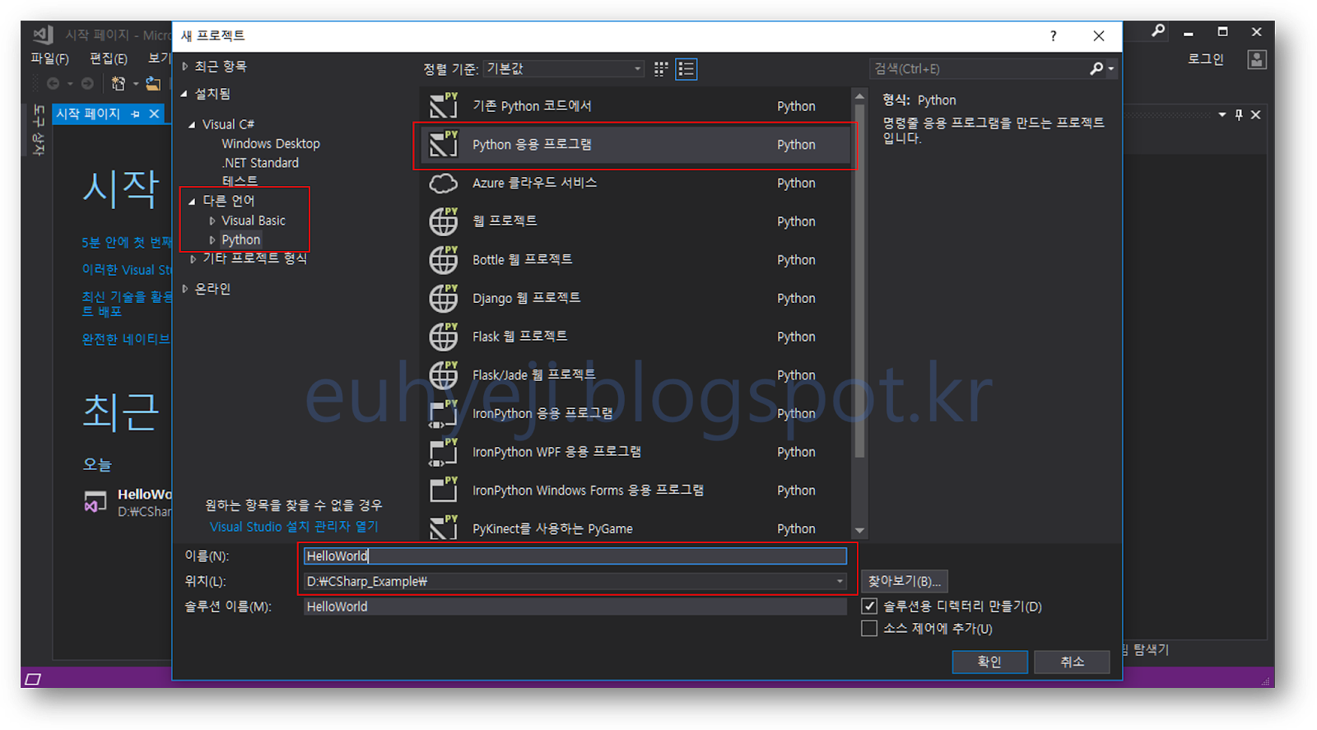Click 로그인 in the main window
1317x730 pixels.
pos(1206,59)
